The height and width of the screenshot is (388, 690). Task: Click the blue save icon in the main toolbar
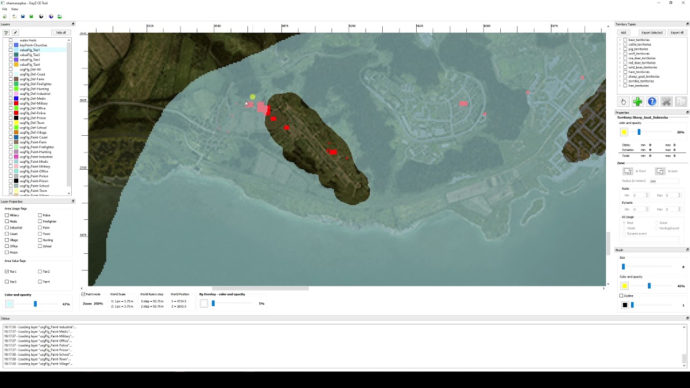23,17
